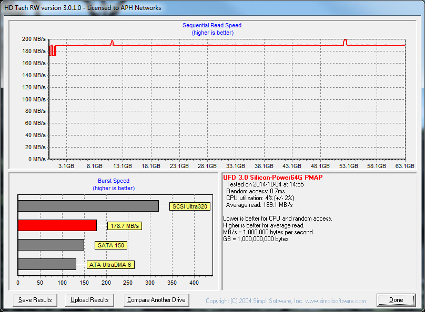Click the ATA UltraDMA 6 gray bar

tap(47, 264)
